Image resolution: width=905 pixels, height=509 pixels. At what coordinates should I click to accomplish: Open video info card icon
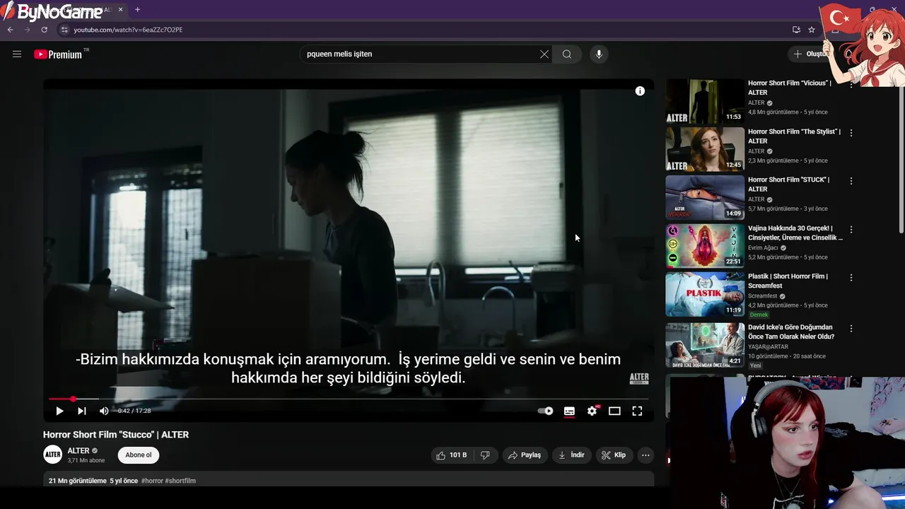tap(640, 91)
